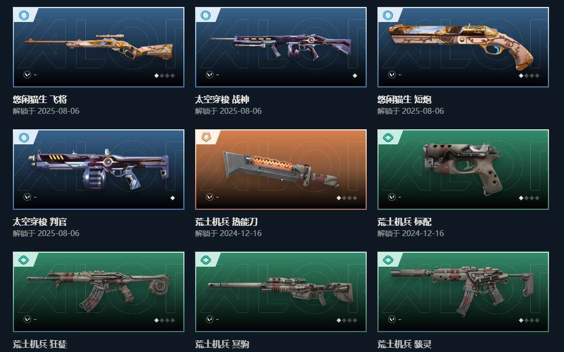
Task: Select level dots on 荒土机兵 热能刀 card
Action: [x=347, y=198]
